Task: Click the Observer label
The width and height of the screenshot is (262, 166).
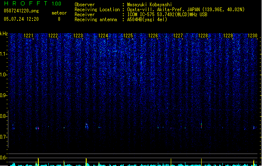Action: click(85, 5)
